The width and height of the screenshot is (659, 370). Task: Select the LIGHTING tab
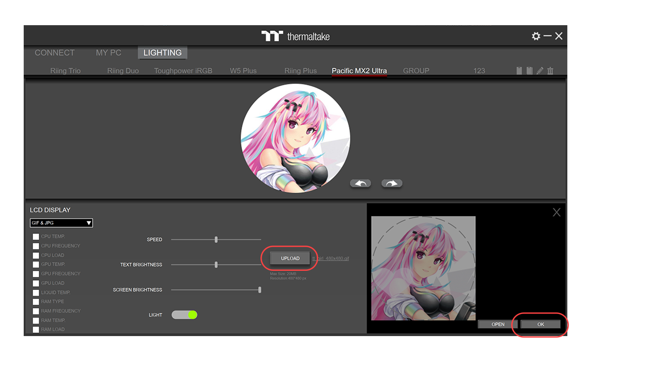163,53
